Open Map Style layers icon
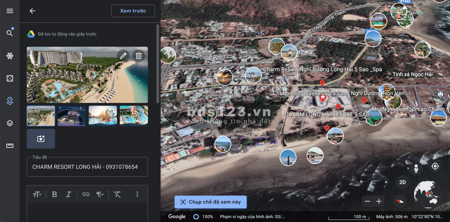 10,123
